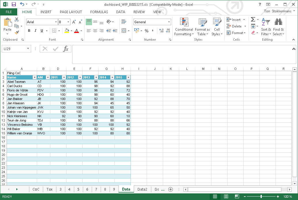This screenshot has height=200, width=298.
Task: Click the Orientation text-angle icon
Action: pyautogui.click(x=109, y=22)
